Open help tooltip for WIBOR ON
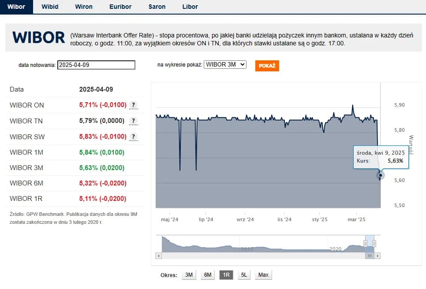The image size is (426, 289). coord(133,105)
